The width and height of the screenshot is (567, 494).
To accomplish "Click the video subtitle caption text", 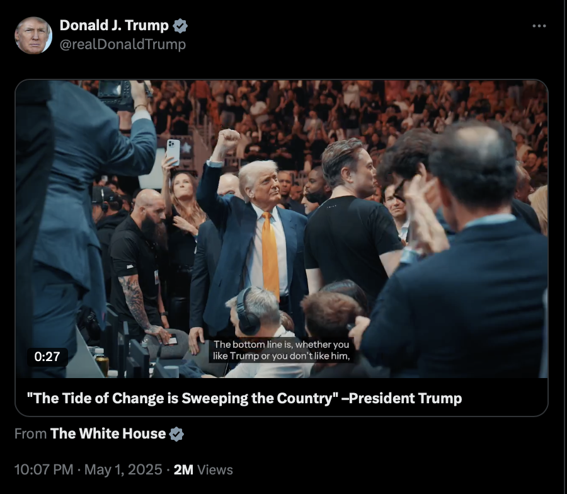I will tap(282, 350).
